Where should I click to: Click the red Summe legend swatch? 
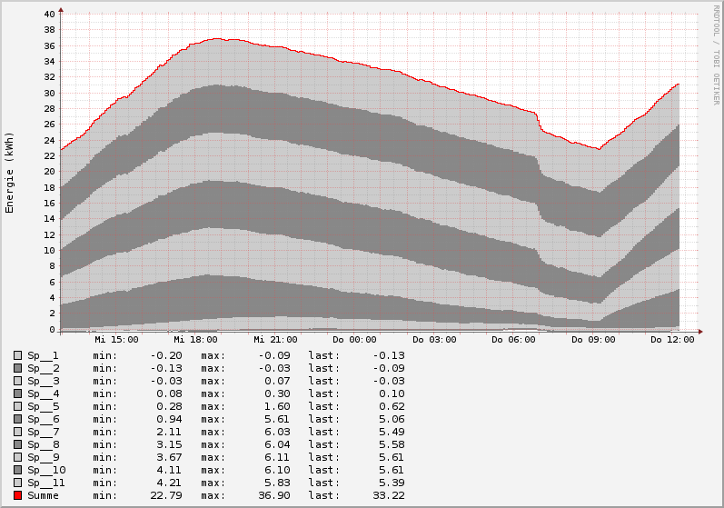(17, 495)
